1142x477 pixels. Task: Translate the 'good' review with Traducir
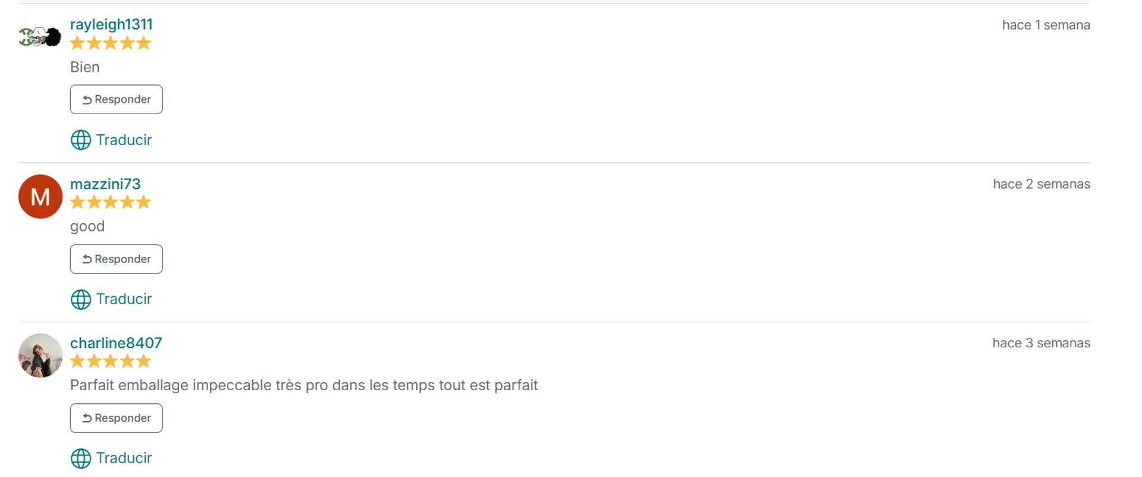124,299
